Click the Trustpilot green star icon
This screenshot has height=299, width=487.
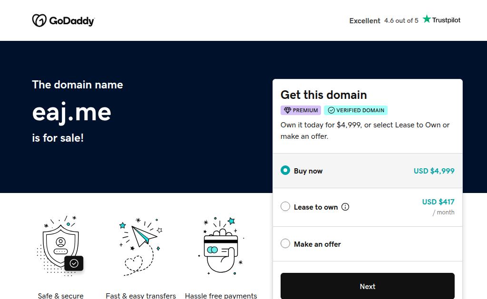pyautogui.click(x=427, y=19)
